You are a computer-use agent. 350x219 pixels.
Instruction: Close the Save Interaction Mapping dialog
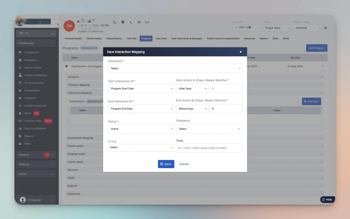pos(241,52)
